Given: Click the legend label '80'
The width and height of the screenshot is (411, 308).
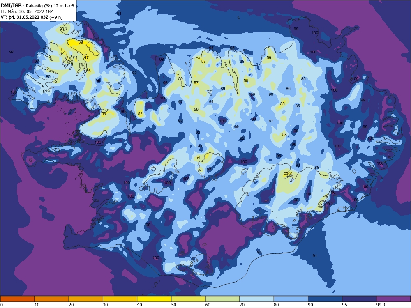Looking at the screenshot, I should point(276,305).
